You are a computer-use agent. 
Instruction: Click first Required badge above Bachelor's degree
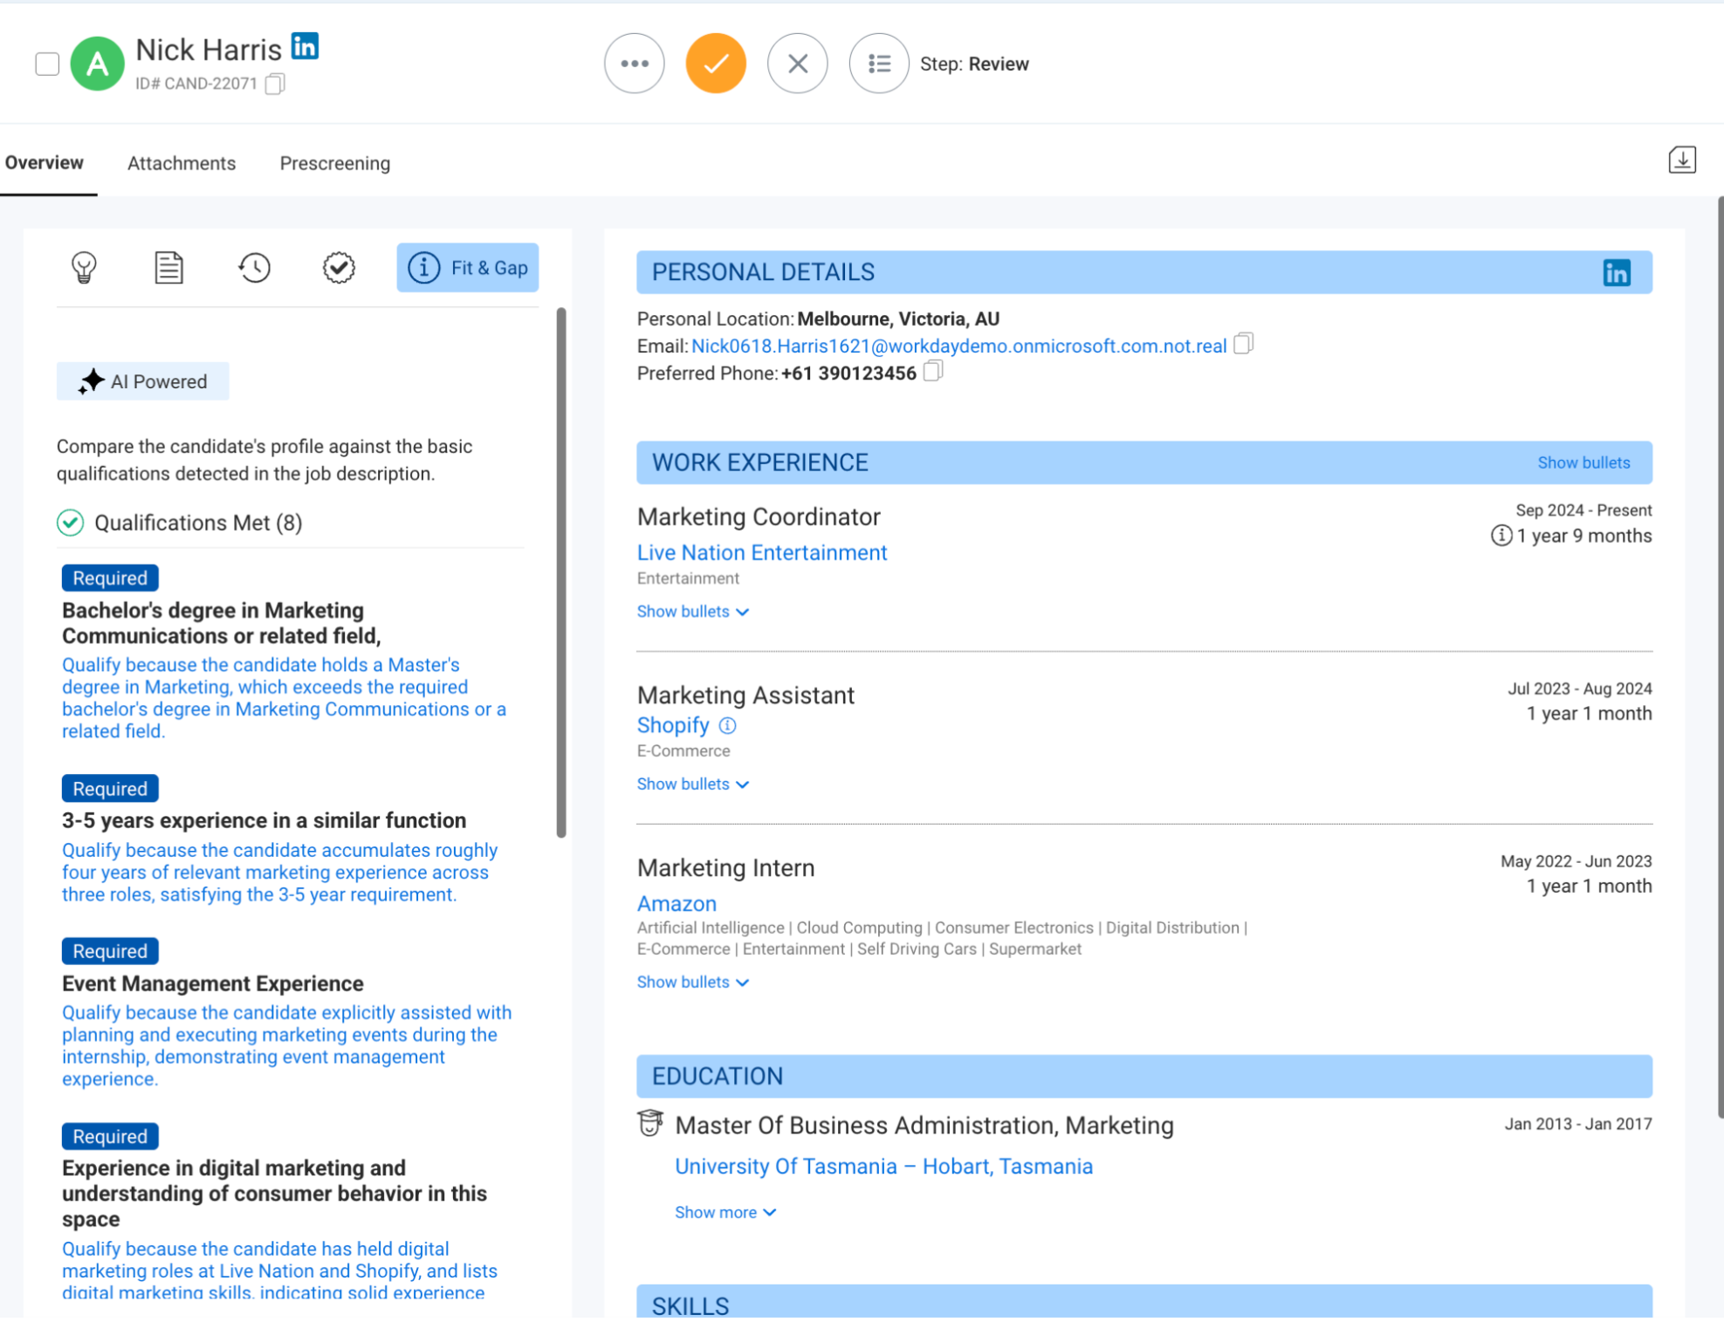[x=110, y=578]
